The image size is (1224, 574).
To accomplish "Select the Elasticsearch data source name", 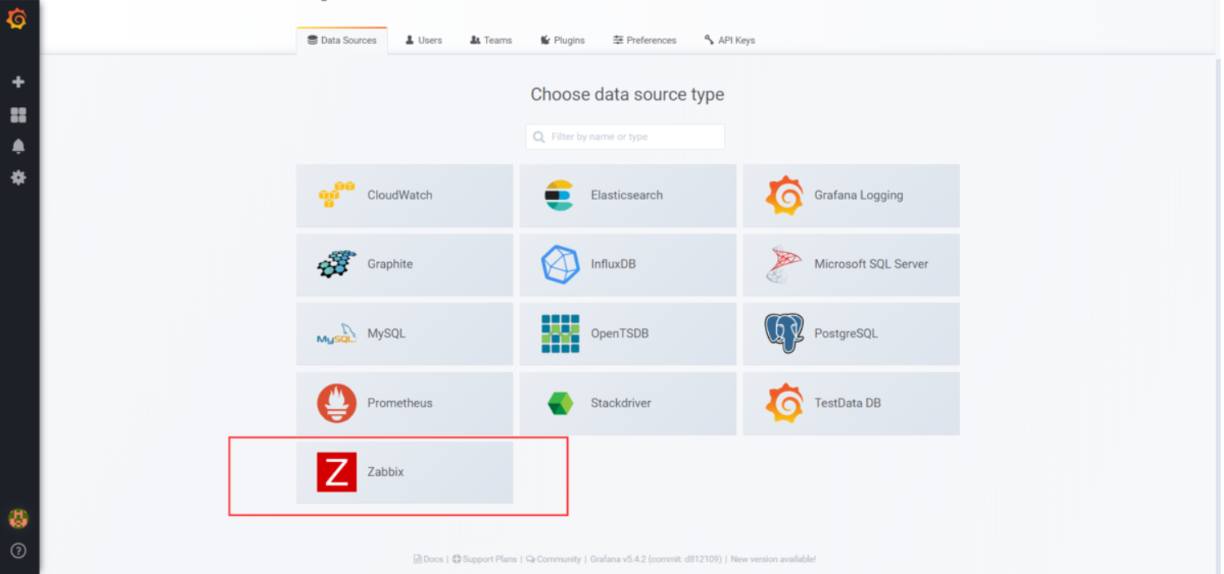I will tap(627, 195).
